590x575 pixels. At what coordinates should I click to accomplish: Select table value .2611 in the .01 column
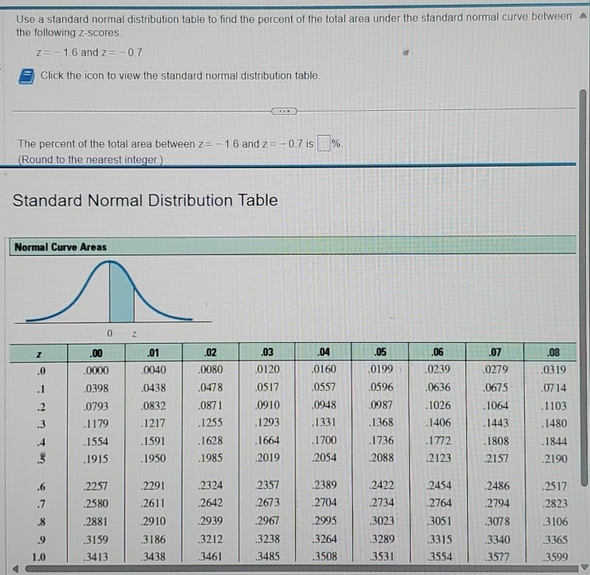(154, 502)
